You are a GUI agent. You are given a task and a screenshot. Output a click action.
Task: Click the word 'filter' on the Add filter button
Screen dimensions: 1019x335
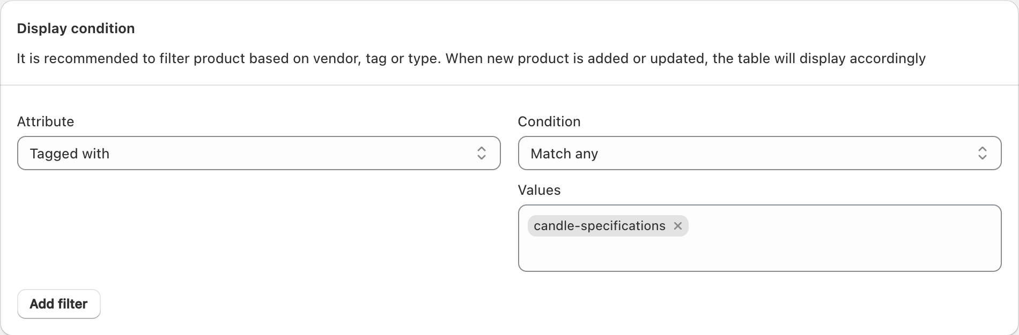tap(72, 304)
